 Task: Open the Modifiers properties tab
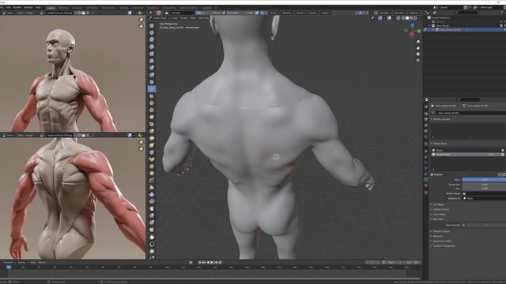[426, 157]
